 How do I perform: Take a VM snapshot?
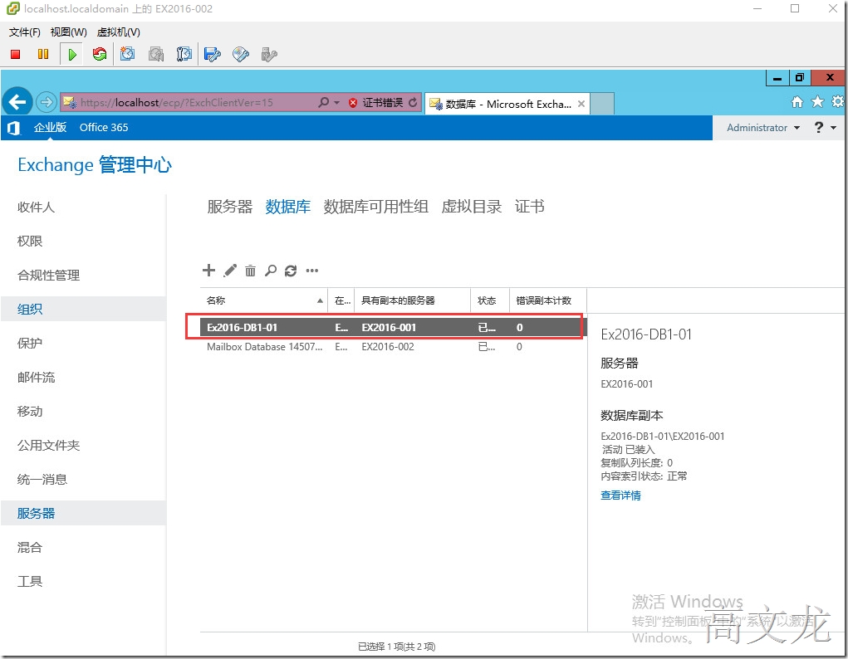coord(128,54)
